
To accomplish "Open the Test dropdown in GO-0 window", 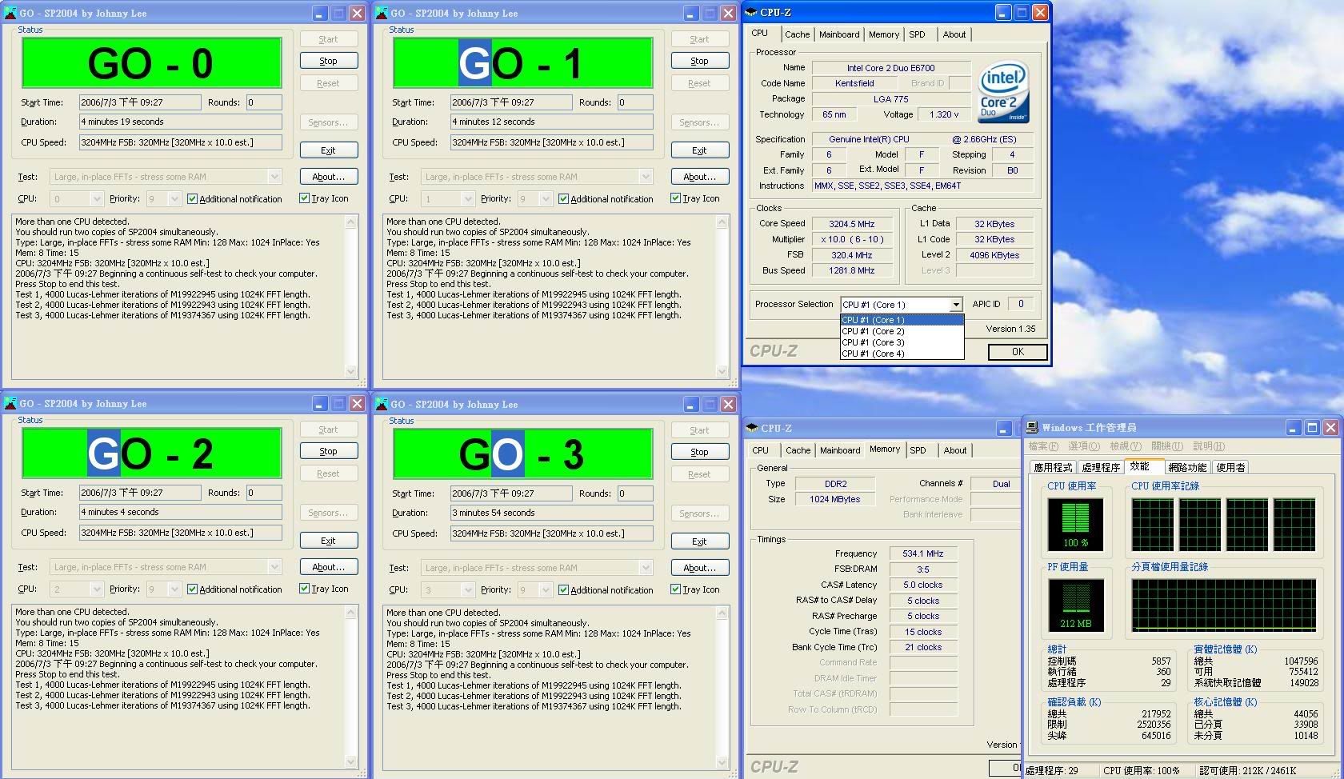I will click(x=274, y=177).
